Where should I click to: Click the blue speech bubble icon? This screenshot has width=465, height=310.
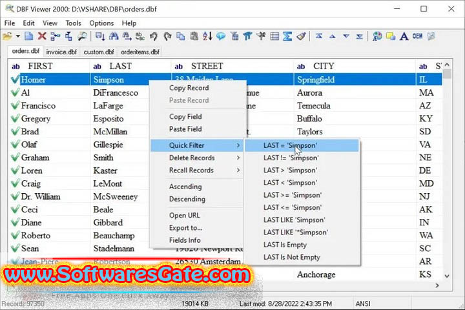click(221, 36)
